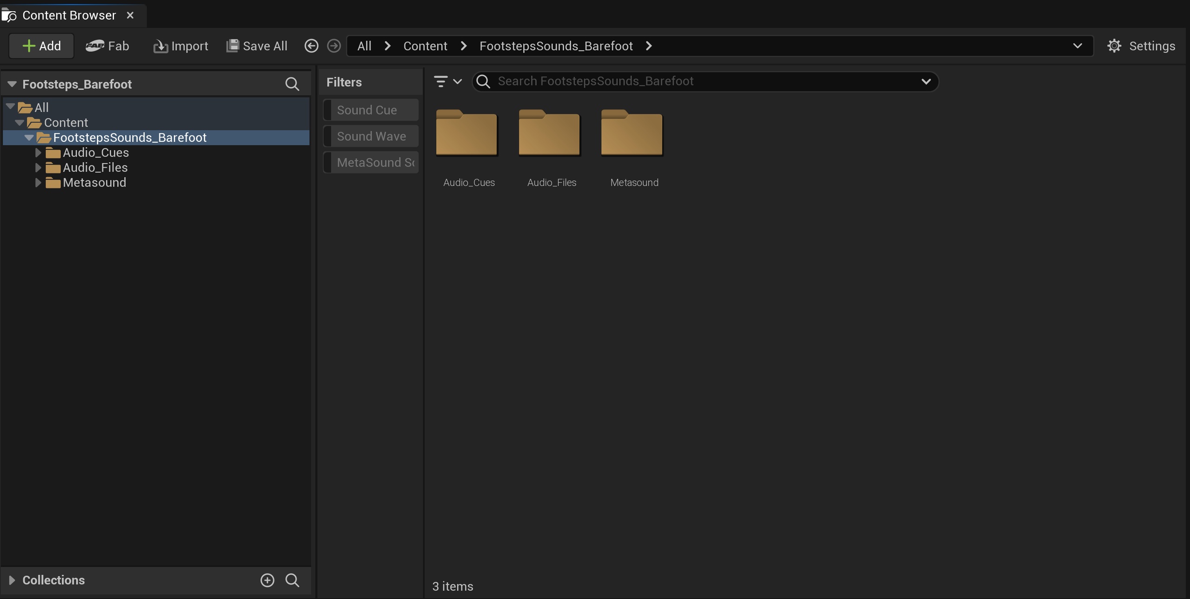Go forward in folder history
1190x599 pixels.
click(334, 46)
